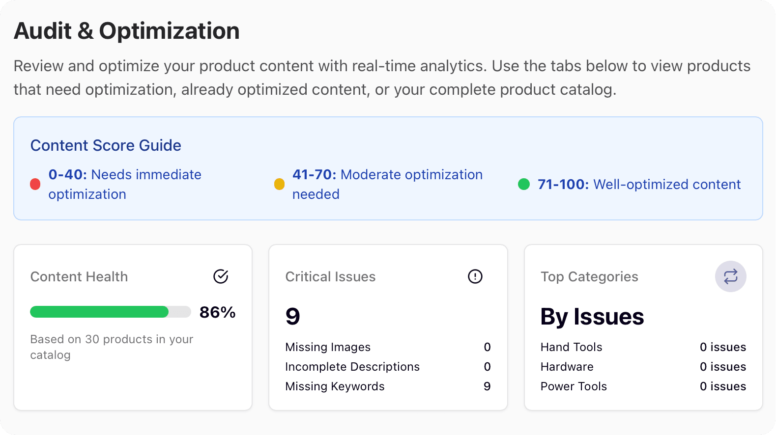This screenshot has height=435, width=776.
Task: Click the Top Categories card title
Action: [x=589, y=276]
